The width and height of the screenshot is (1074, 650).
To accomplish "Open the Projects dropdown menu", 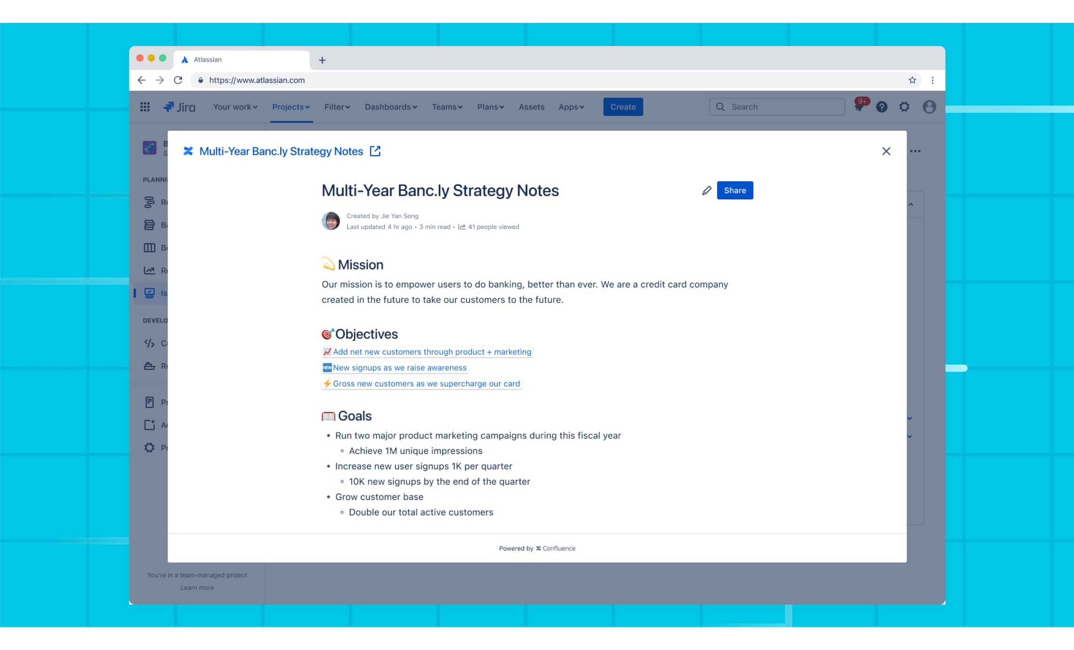I will 291,107.
